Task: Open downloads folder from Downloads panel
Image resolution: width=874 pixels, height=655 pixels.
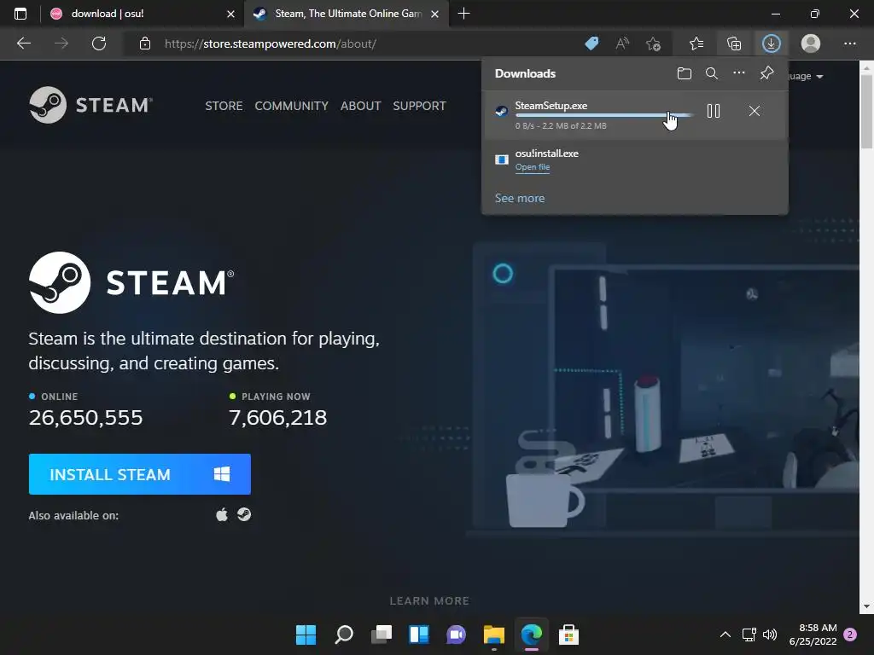Action: coord(685,73)
